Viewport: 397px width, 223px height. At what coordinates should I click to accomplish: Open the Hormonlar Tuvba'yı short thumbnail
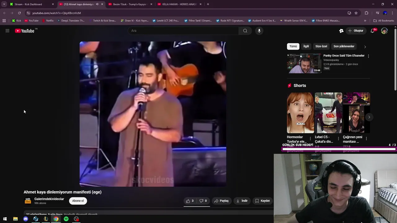[x=300, y=113]
